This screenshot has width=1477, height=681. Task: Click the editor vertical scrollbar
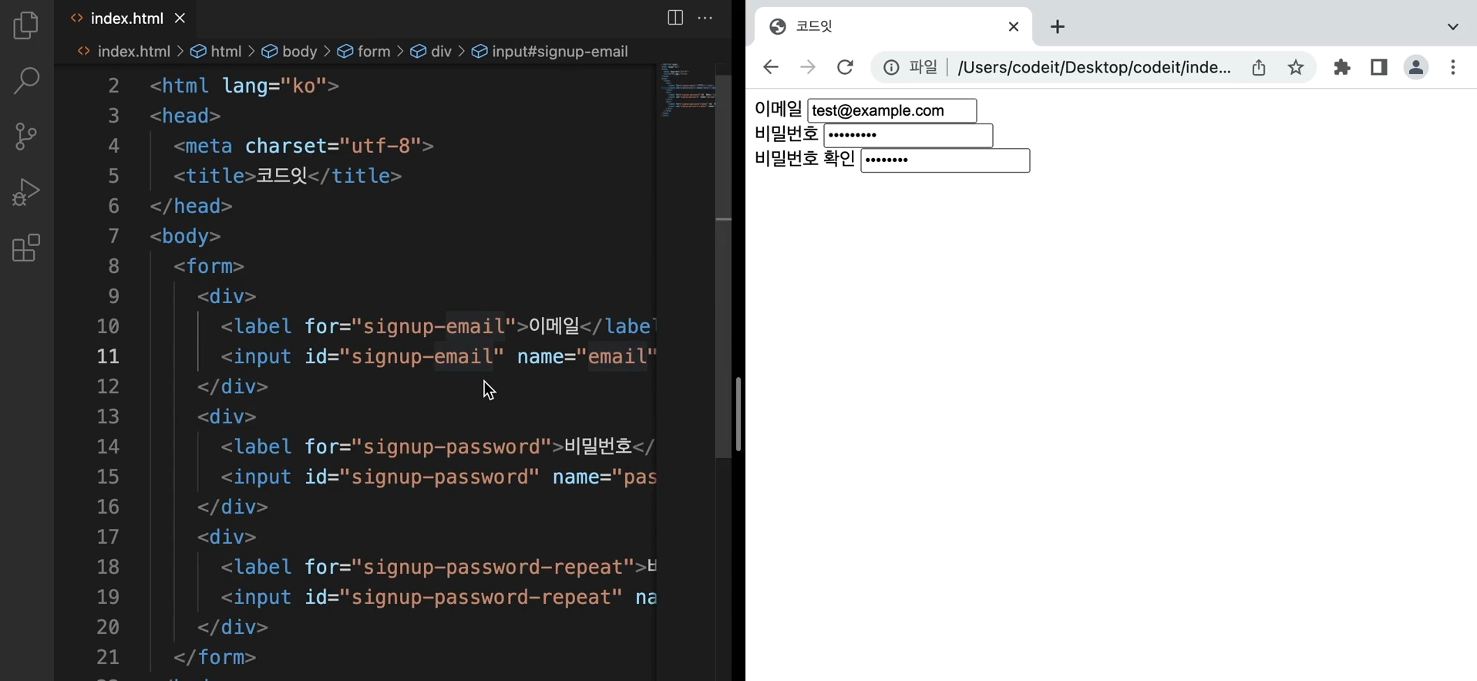(724, 266)
